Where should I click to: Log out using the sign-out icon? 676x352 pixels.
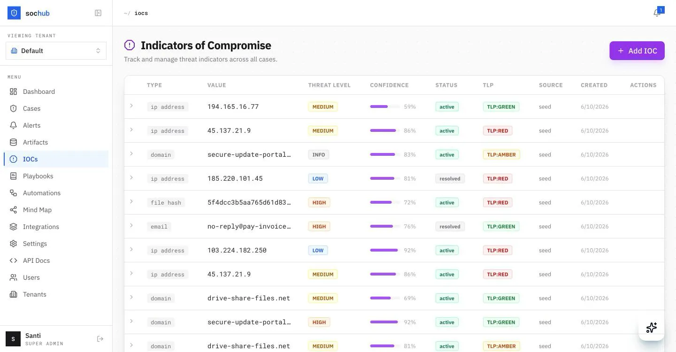(100, 339)
